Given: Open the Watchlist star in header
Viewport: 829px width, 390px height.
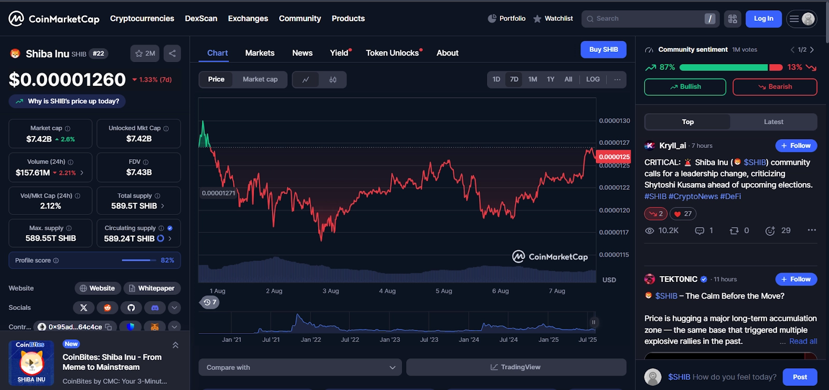Looking at the screenshot, I should 537,19.
